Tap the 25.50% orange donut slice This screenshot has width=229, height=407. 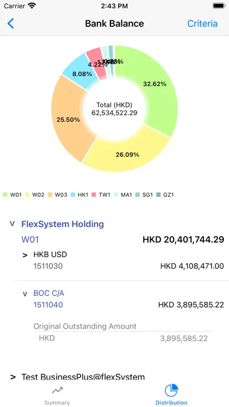pyautogui.click(x=68, y=119)
